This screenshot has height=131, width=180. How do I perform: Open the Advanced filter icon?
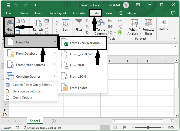[x=87, y=32]
